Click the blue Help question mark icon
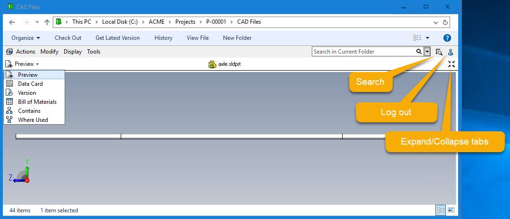Image resolution: width=510 pixels, height=219 pixels. tap(447, 38)
